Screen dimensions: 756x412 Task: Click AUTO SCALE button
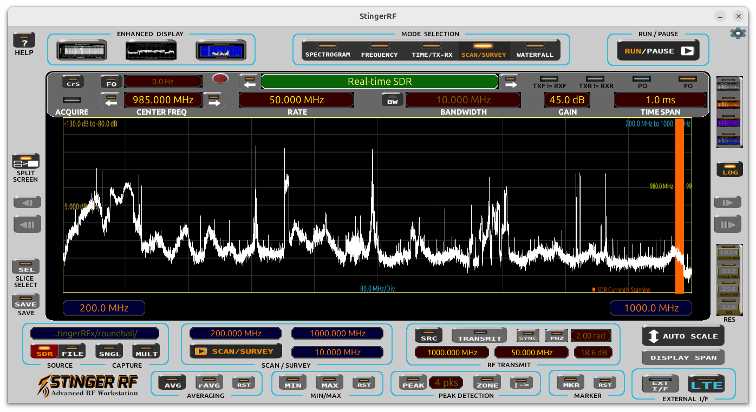pos(683,336)
